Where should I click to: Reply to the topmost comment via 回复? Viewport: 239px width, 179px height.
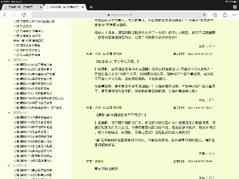tap(202, 46)
